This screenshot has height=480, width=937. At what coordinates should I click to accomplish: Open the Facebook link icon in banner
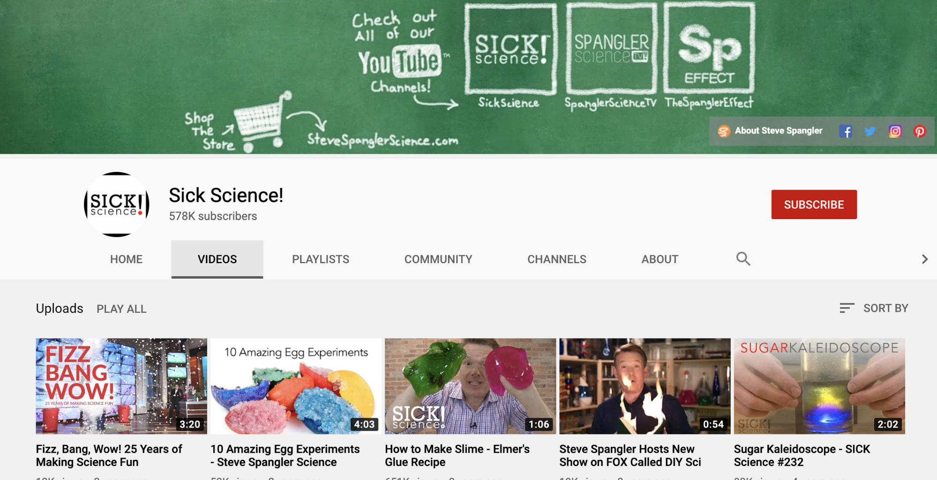pos(846,131)
